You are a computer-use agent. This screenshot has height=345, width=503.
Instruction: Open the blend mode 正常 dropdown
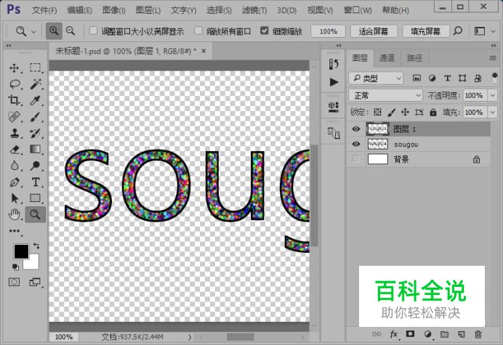(385, 95)
